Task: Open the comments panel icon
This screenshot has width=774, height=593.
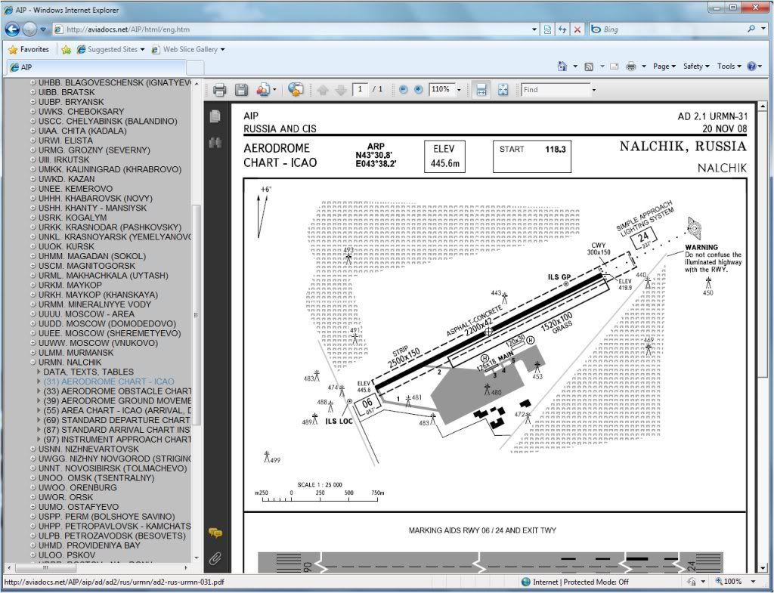Action: click(x=215, y=533)
